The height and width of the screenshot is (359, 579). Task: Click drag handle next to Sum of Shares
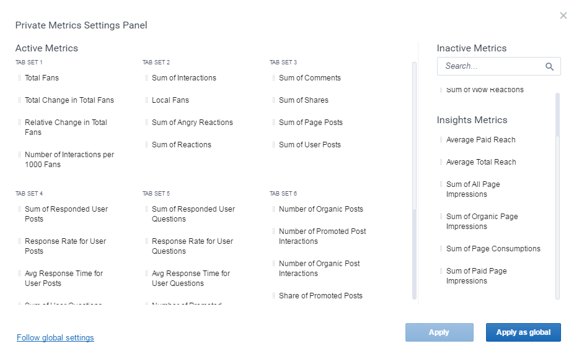tap(273, 100)
